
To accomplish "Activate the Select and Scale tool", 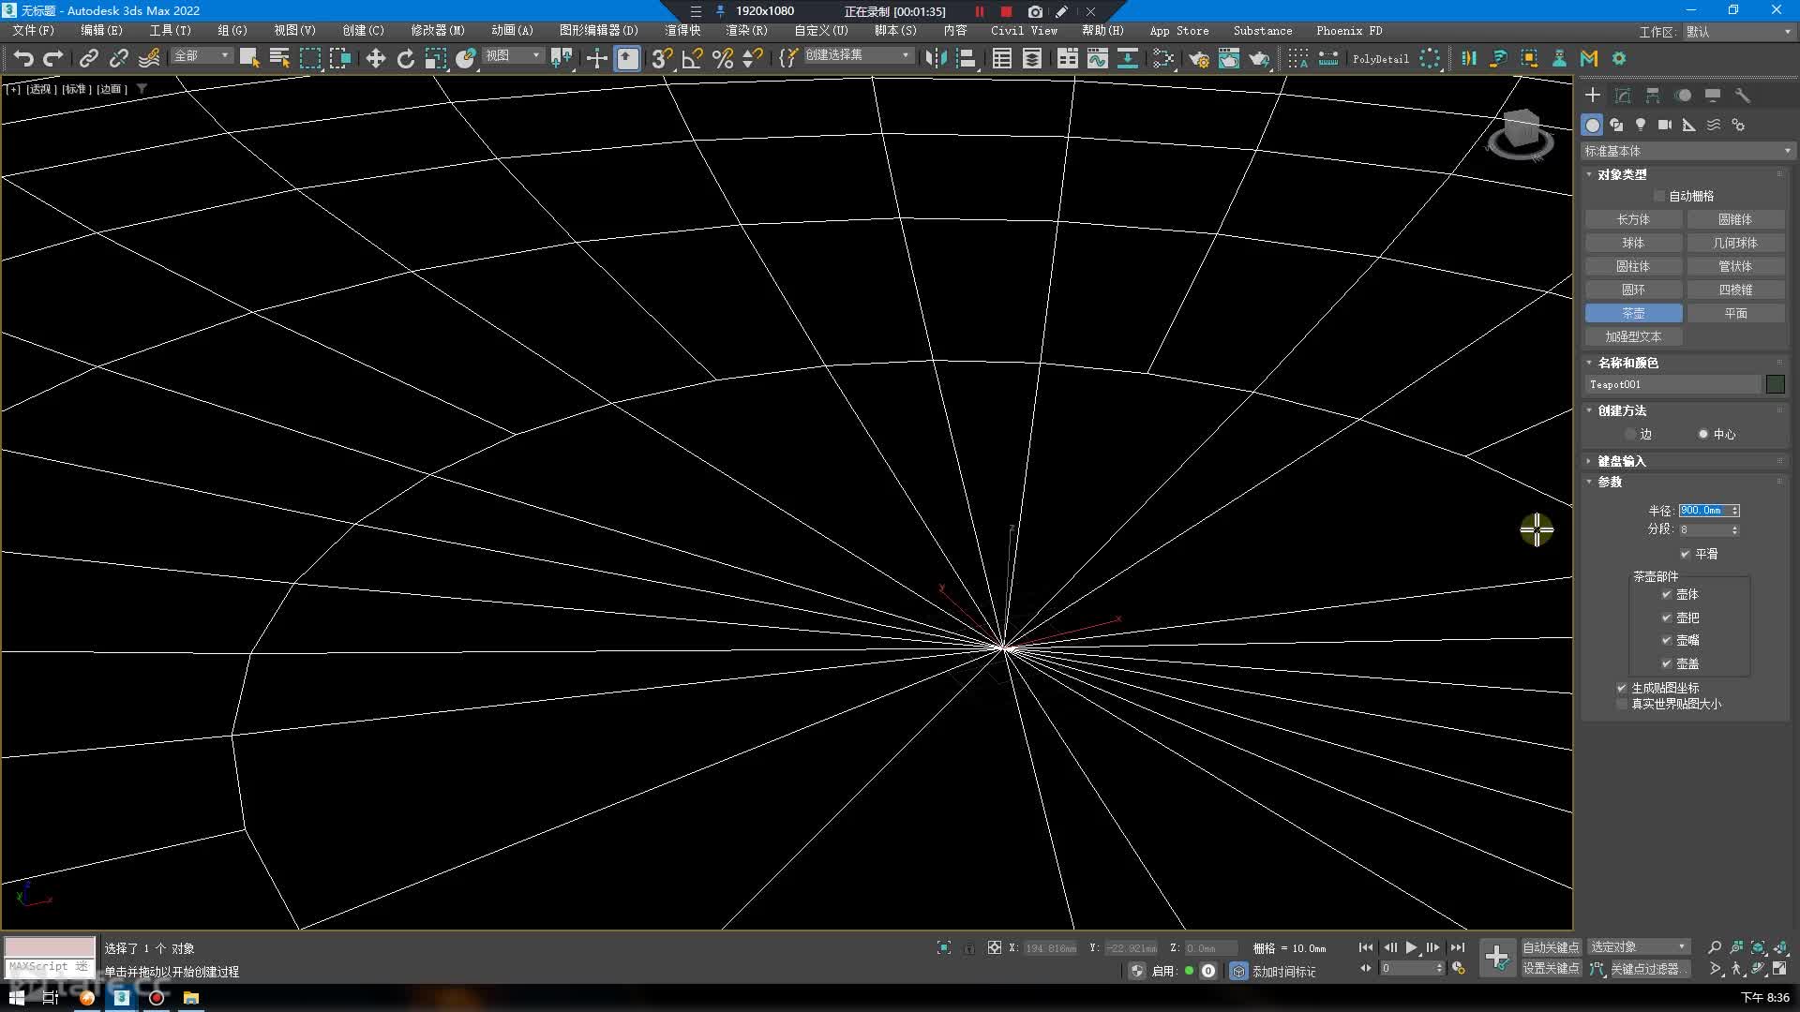I will (x=435, y=58).
